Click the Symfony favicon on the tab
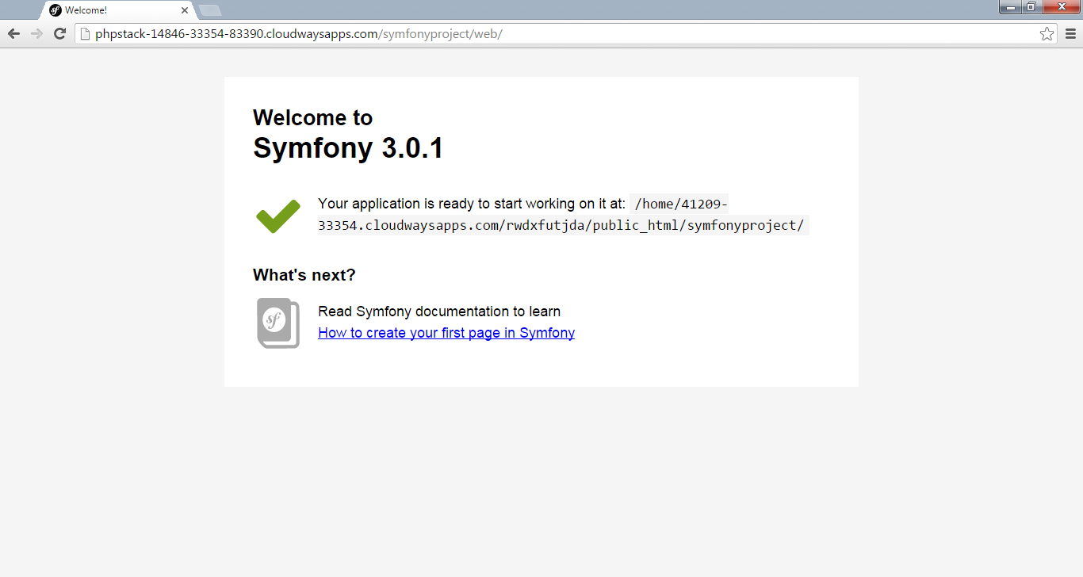 [x=55, y=10]
